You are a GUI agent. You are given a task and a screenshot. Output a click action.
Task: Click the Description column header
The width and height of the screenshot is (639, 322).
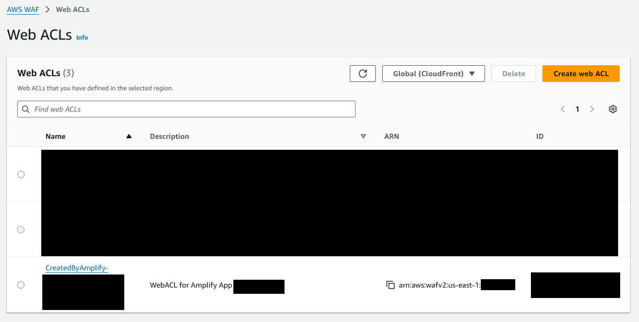[169, 136]
